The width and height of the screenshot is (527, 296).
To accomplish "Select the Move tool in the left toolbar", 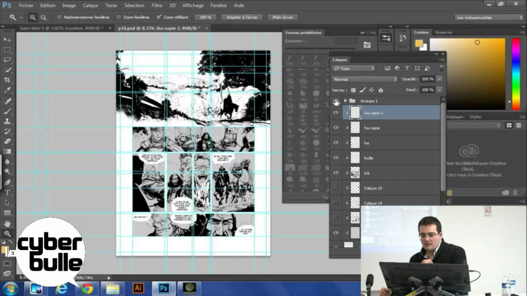I will [7, 39].
